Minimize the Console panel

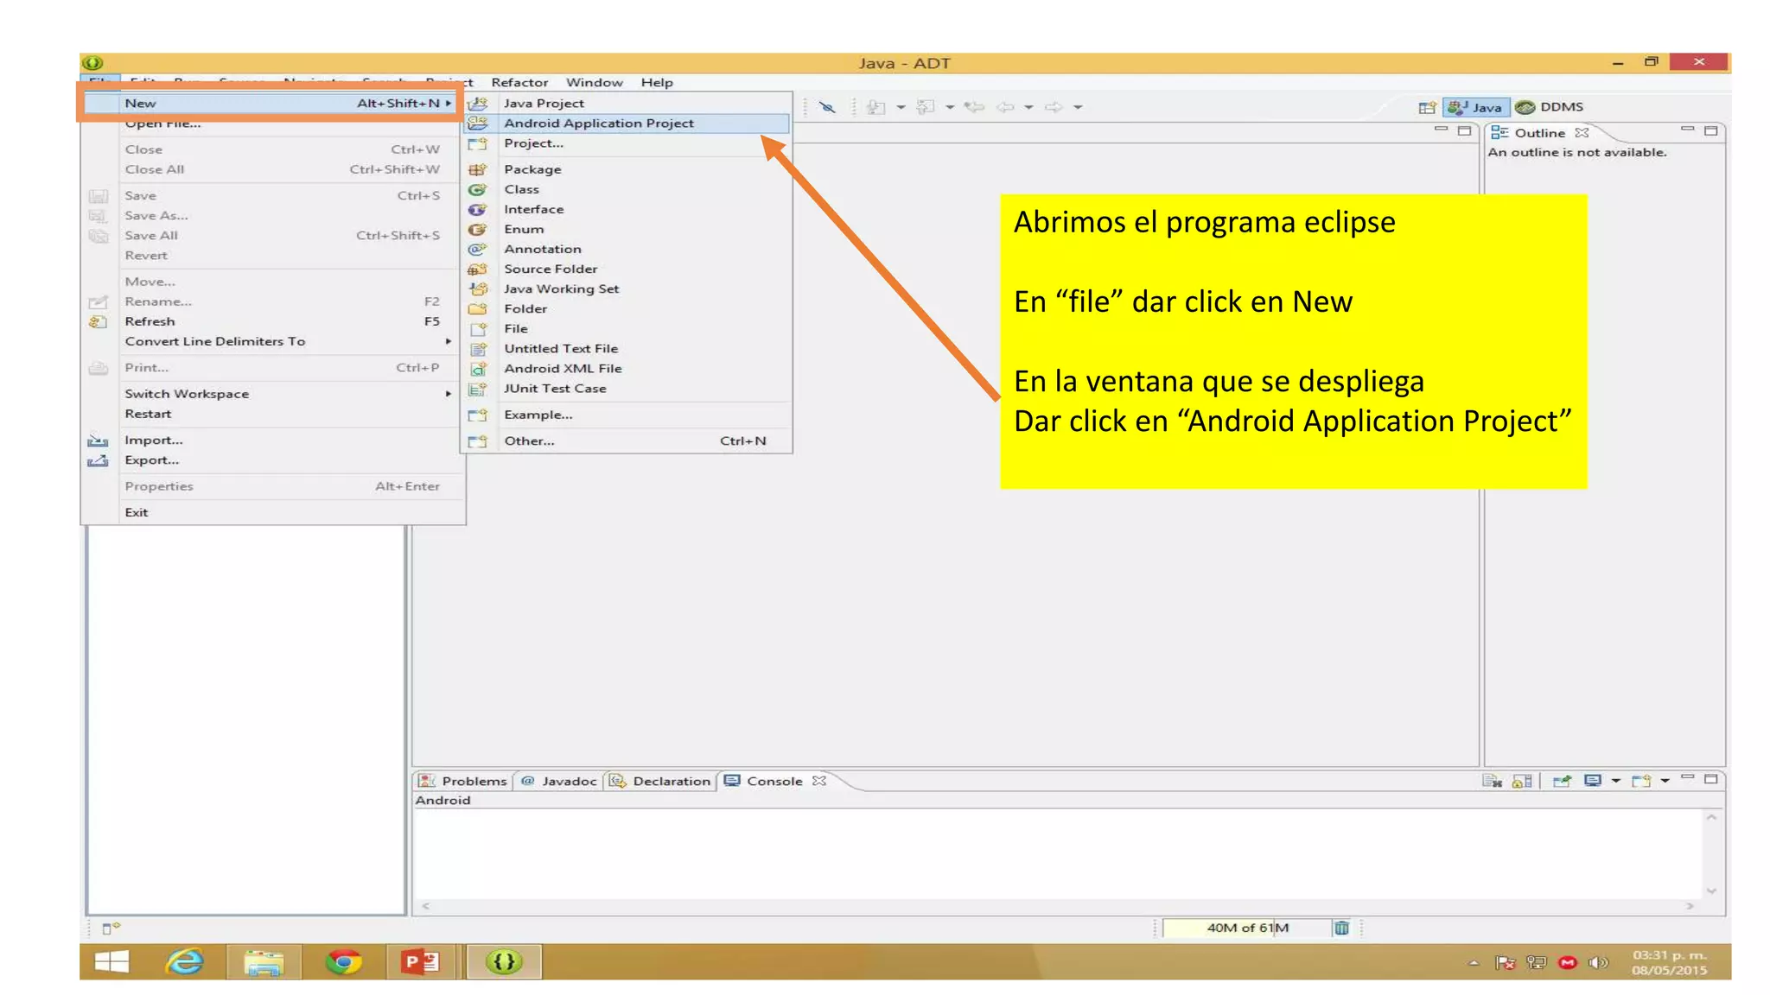1687,778
